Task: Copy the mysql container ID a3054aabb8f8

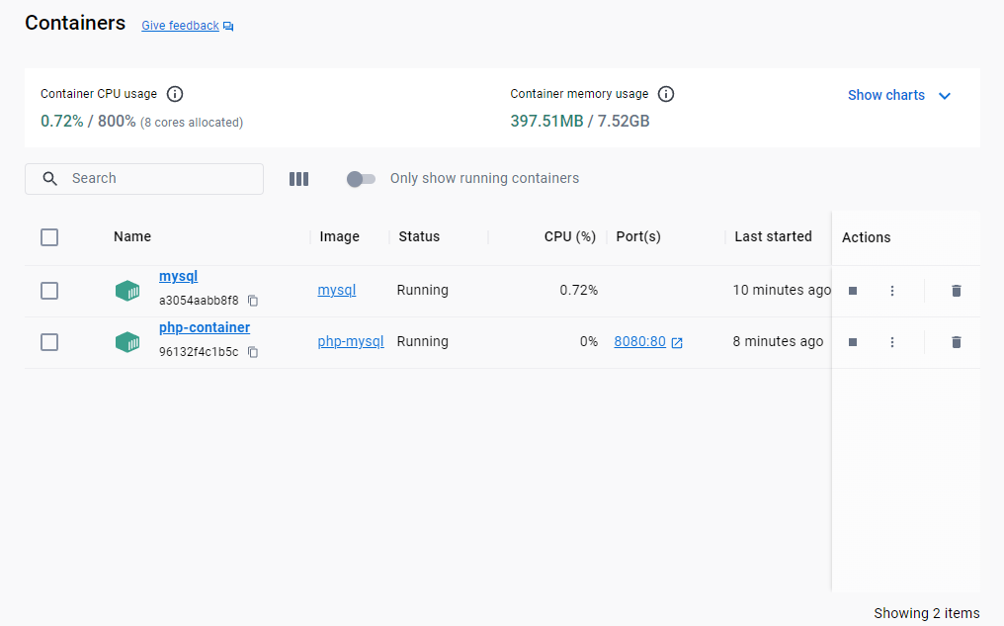Action: [253, 301]
